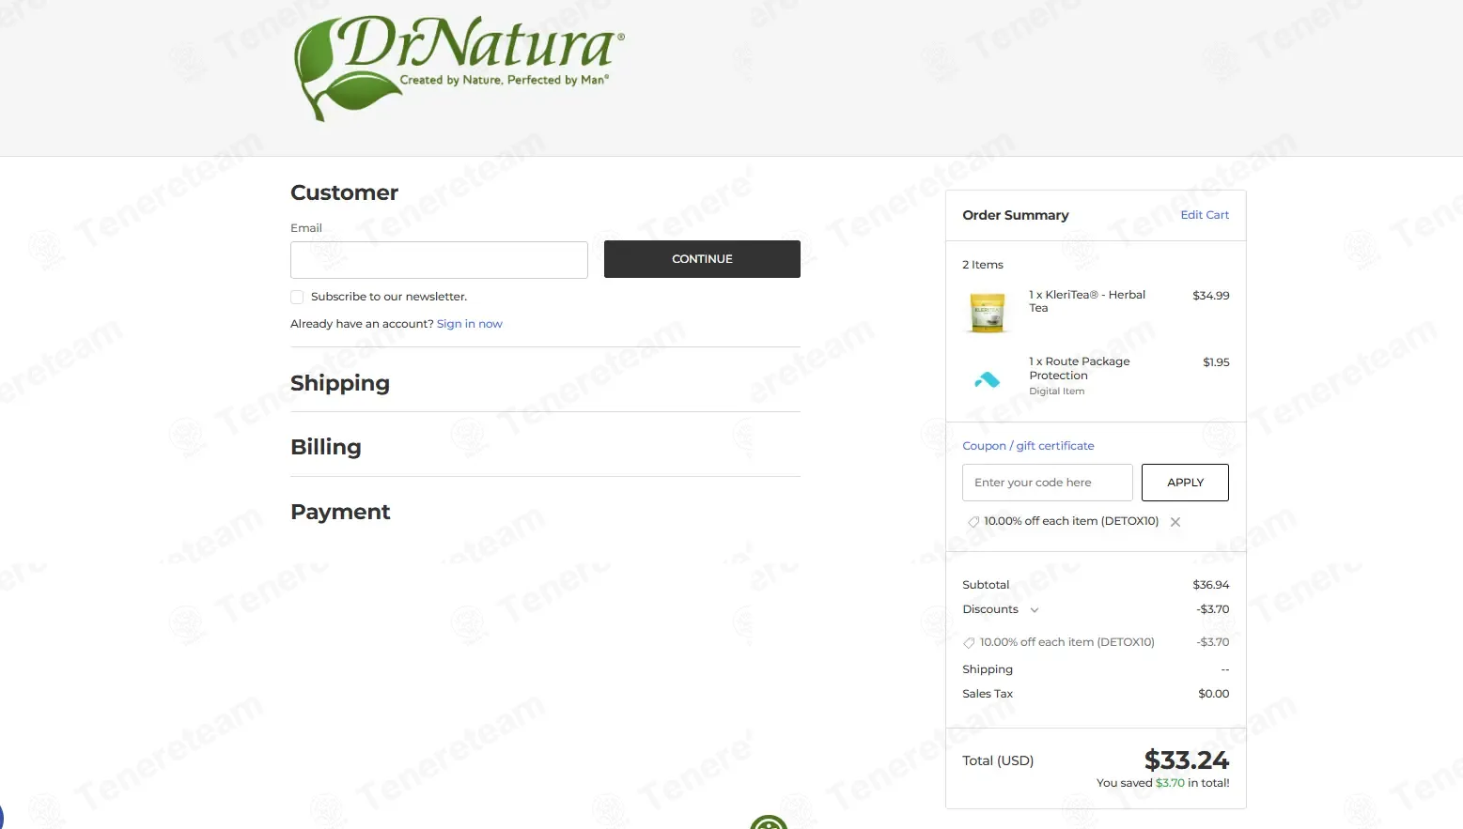
Task: Click the Customer section heading
Action: click(x=345, y=192)
